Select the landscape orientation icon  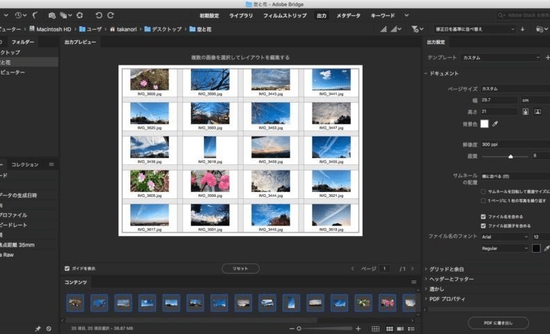[537, 111]
